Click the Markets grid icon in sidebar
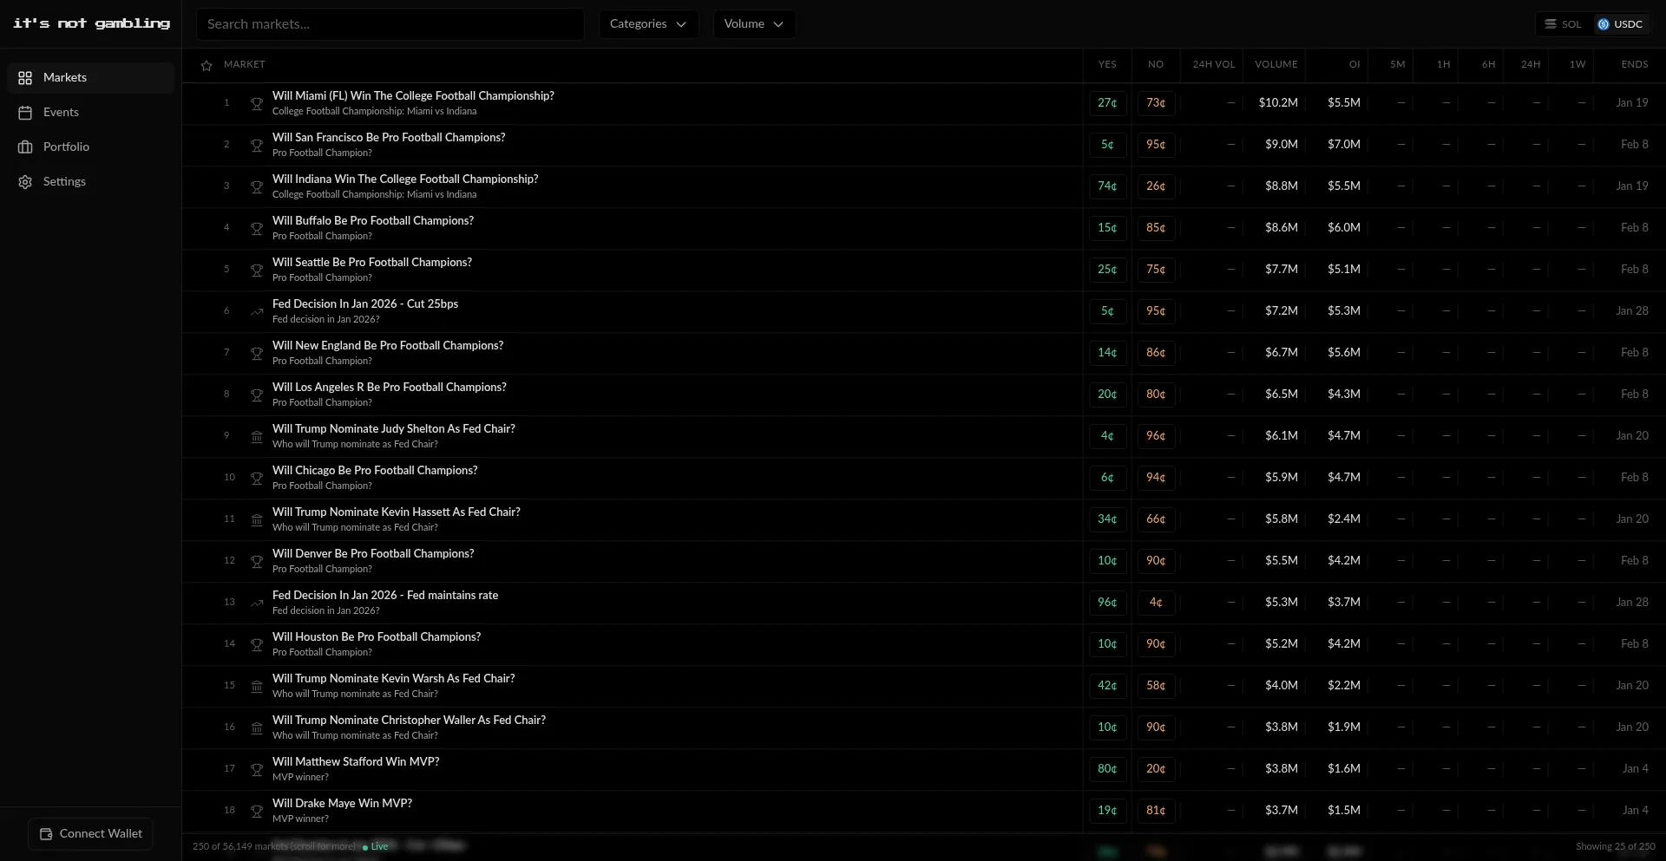 (x=25, y=78)
